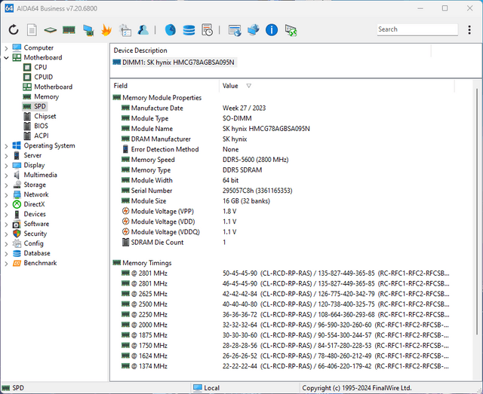Open the blue networked computers icon
The height and width of the screenshot is (394, 483).
[x=254, y=30]
